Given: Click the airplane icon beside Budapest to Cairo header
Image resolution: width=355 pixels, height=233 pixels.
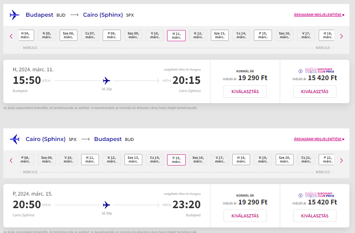Looking at the screenshot, I should click(x=14, y=15).
